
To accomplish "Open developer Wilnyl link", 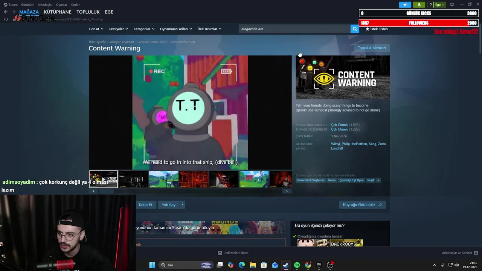I will tap(335, 144).
